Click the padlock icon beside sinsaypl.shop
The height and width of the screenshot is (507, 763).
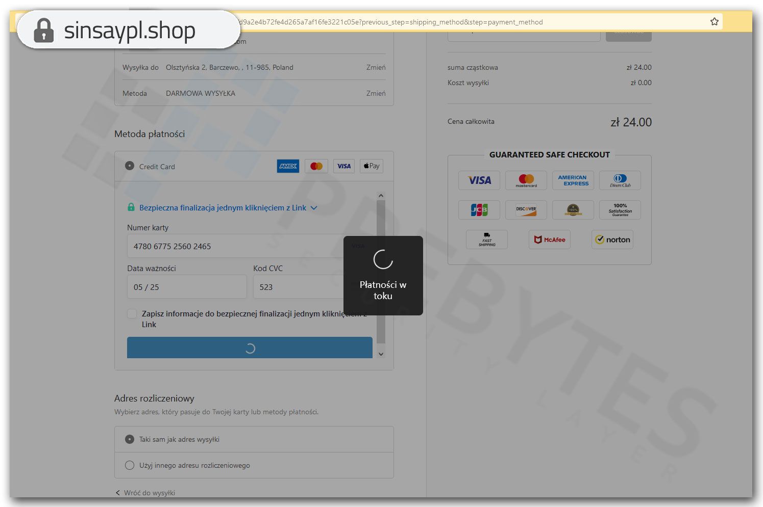pyautogui.click(x=44, y=30)
